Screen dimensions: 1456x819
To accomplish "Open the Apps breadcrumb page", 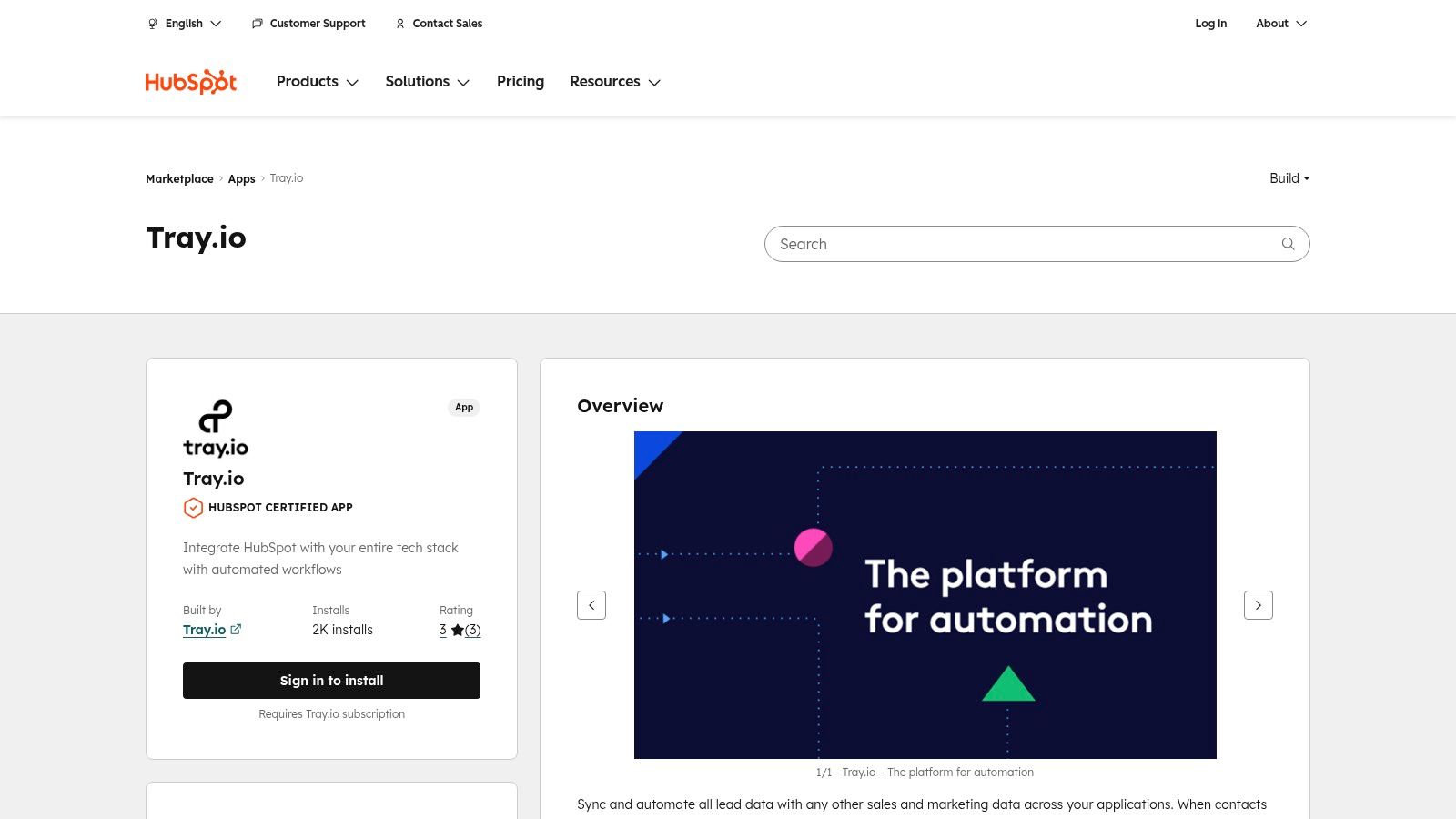I will [x=241, y=178].
